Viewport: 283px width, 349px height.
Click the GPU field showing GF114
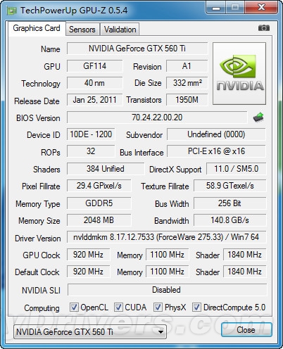(x=94, y=66)
